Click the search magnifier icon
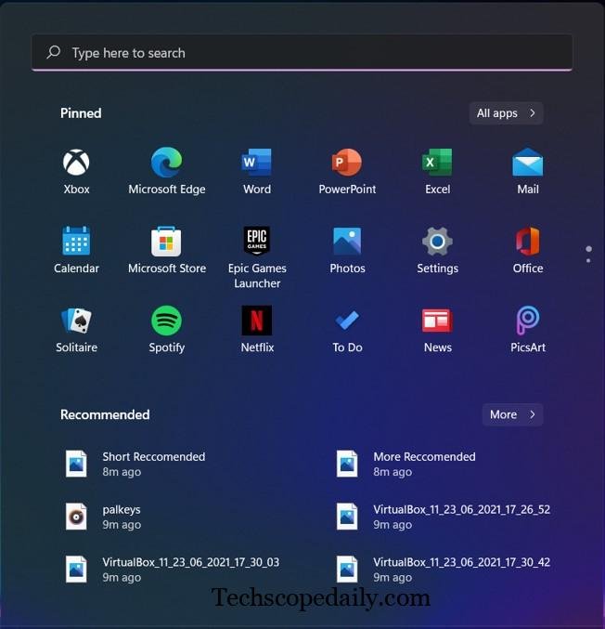The width and height of the screenshot is (605, 629). (53, 52)
